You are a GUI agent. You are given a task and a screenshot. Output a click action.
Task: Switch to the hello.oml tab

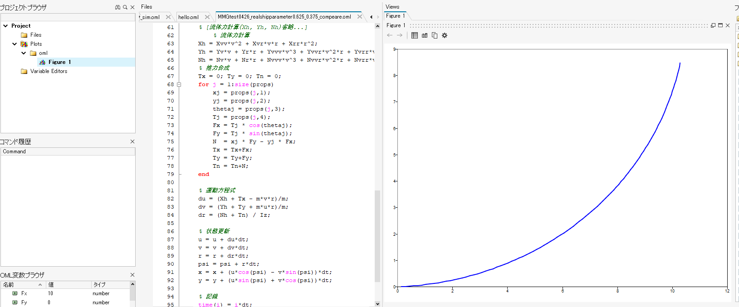point(188,17)
